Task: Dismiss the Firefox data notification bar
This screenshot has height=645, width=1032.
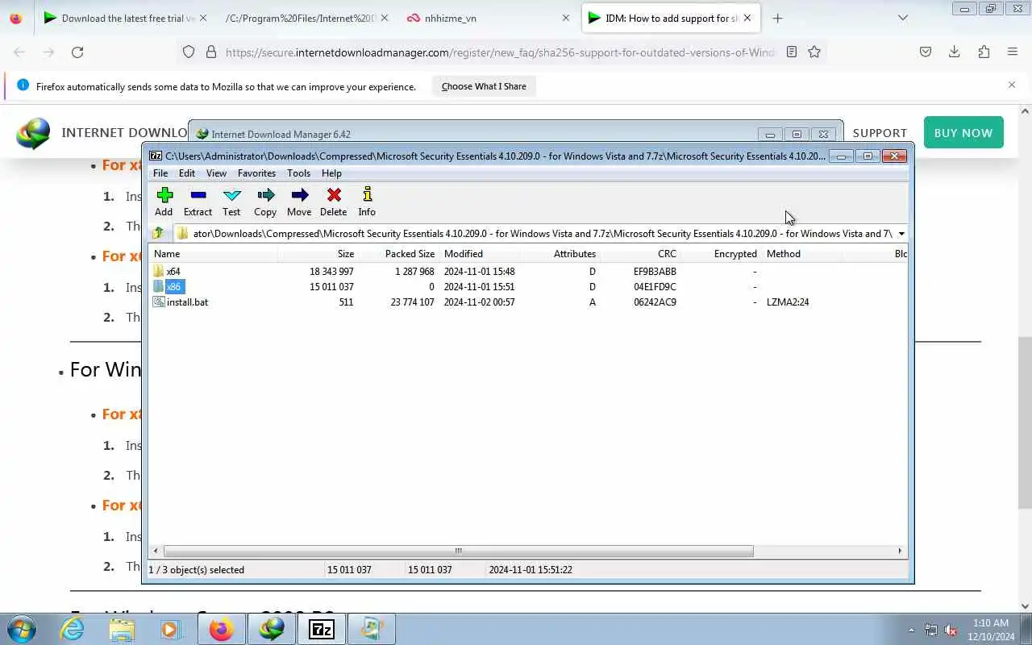Action: (1012, 85)
